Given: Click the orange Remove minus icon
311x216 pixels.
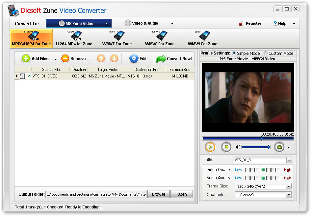Looking at the screenshot, I should (x=65, y=58).
